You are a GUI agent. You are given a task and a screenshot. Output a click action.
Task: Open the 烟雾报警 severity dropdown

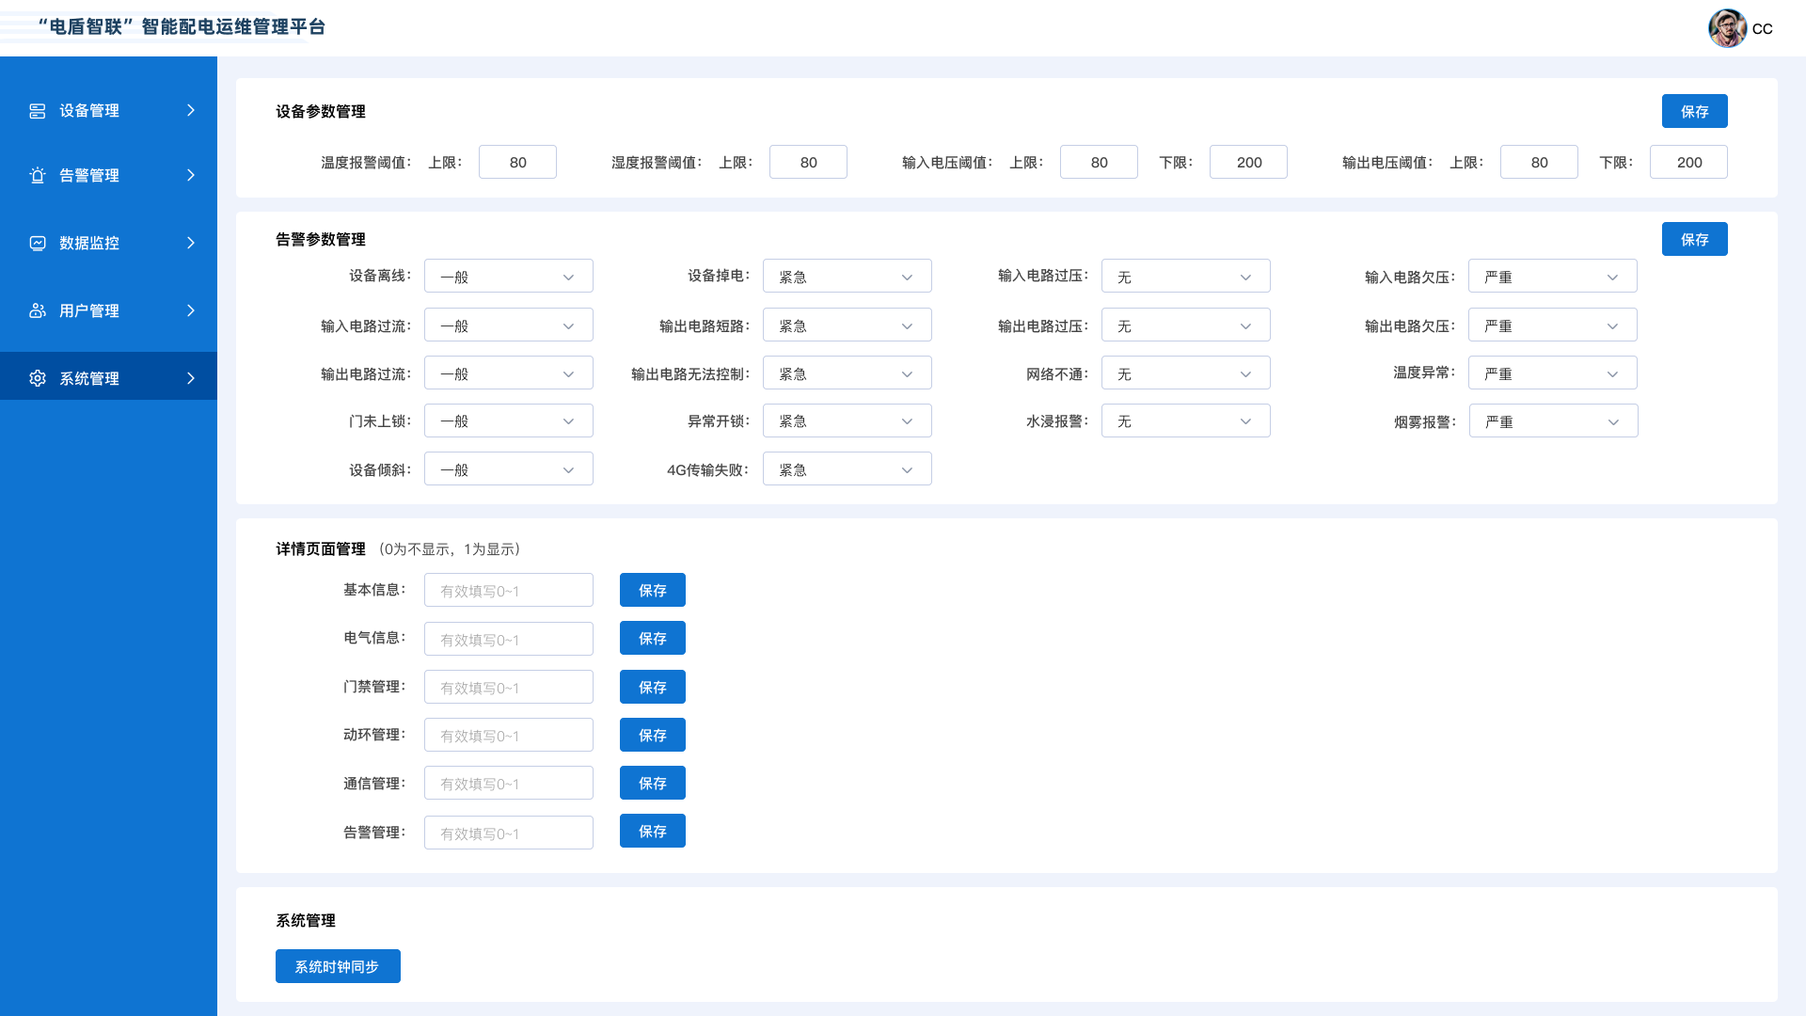(1553, 421)
